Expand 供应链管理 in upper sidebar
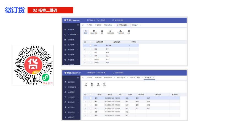The image size is (226, 127). coord(71,34)
